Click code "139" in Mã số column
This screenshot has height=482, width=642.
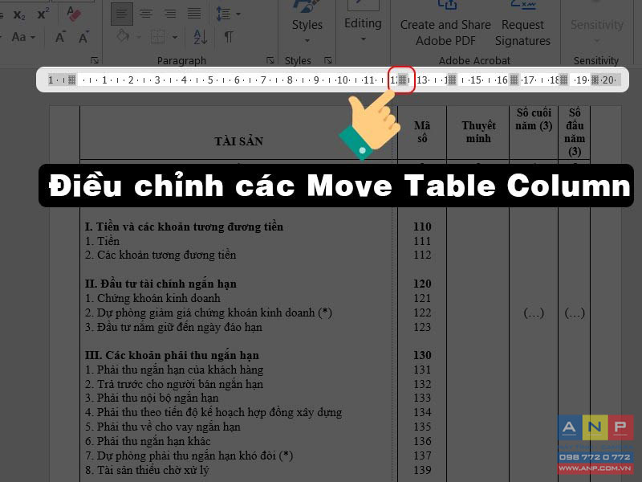[x=422, y=470]
